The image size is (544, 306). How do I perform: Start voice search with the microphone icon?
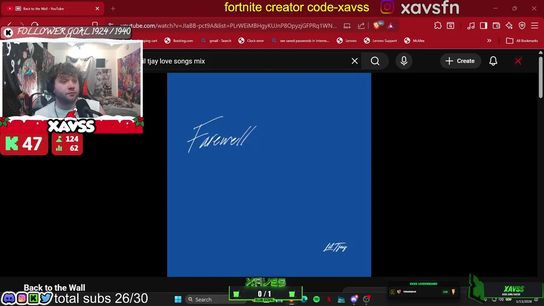404,61
